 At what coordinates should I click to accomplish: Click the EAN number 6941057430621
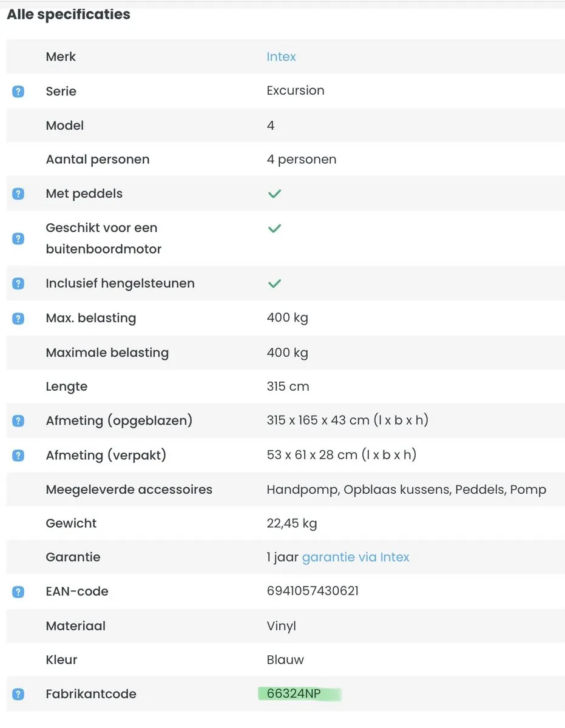(313, 590)
